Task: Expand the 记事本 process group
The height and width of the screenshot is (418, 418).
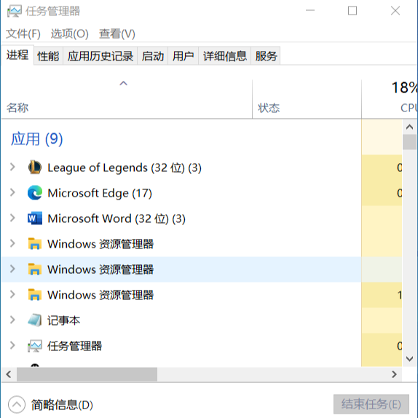Action: (x=12, y=320)
